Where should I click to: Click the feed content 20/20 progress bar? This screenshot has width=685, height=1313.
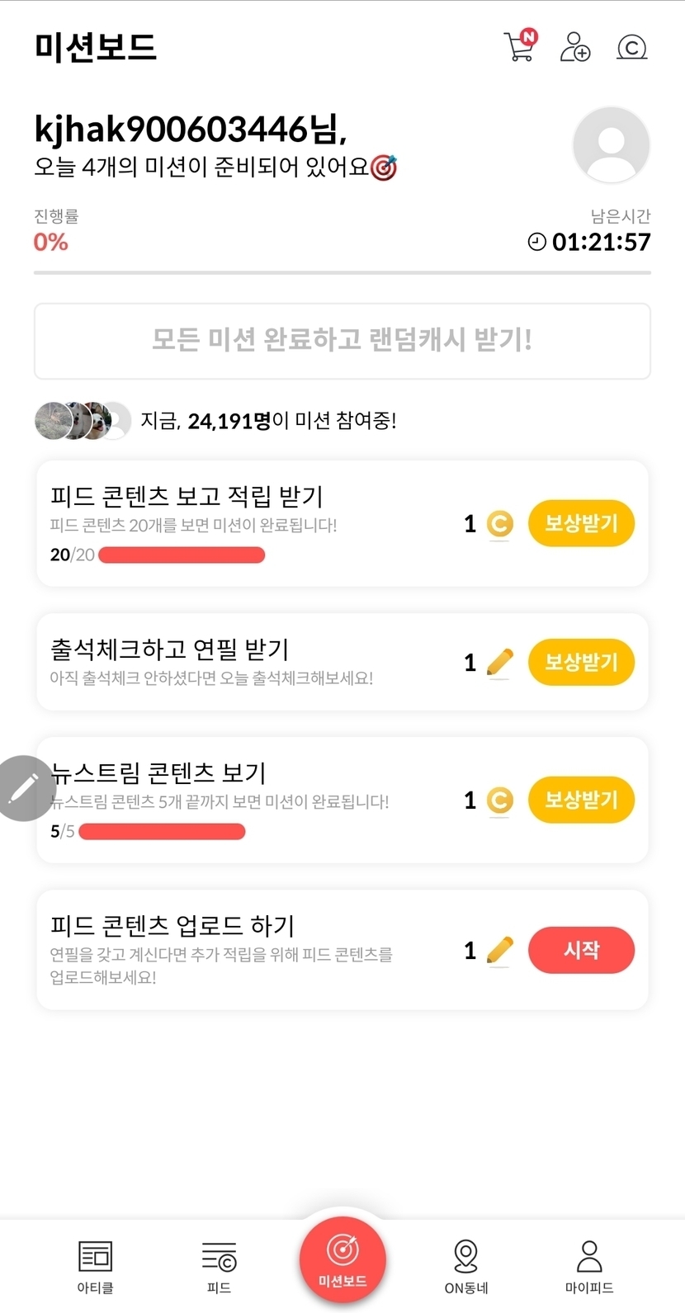(x=182, y=555)
